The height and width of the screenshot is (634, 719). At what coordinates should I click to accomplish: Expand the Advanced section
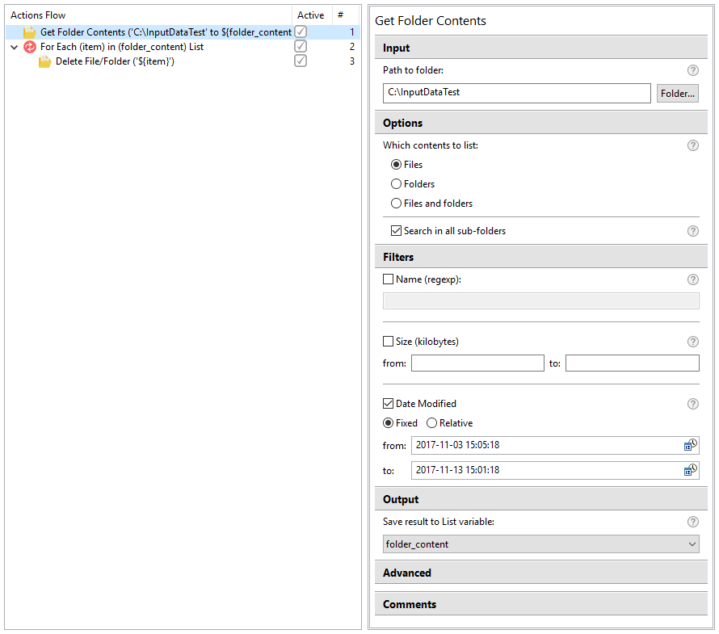[541, 573]
